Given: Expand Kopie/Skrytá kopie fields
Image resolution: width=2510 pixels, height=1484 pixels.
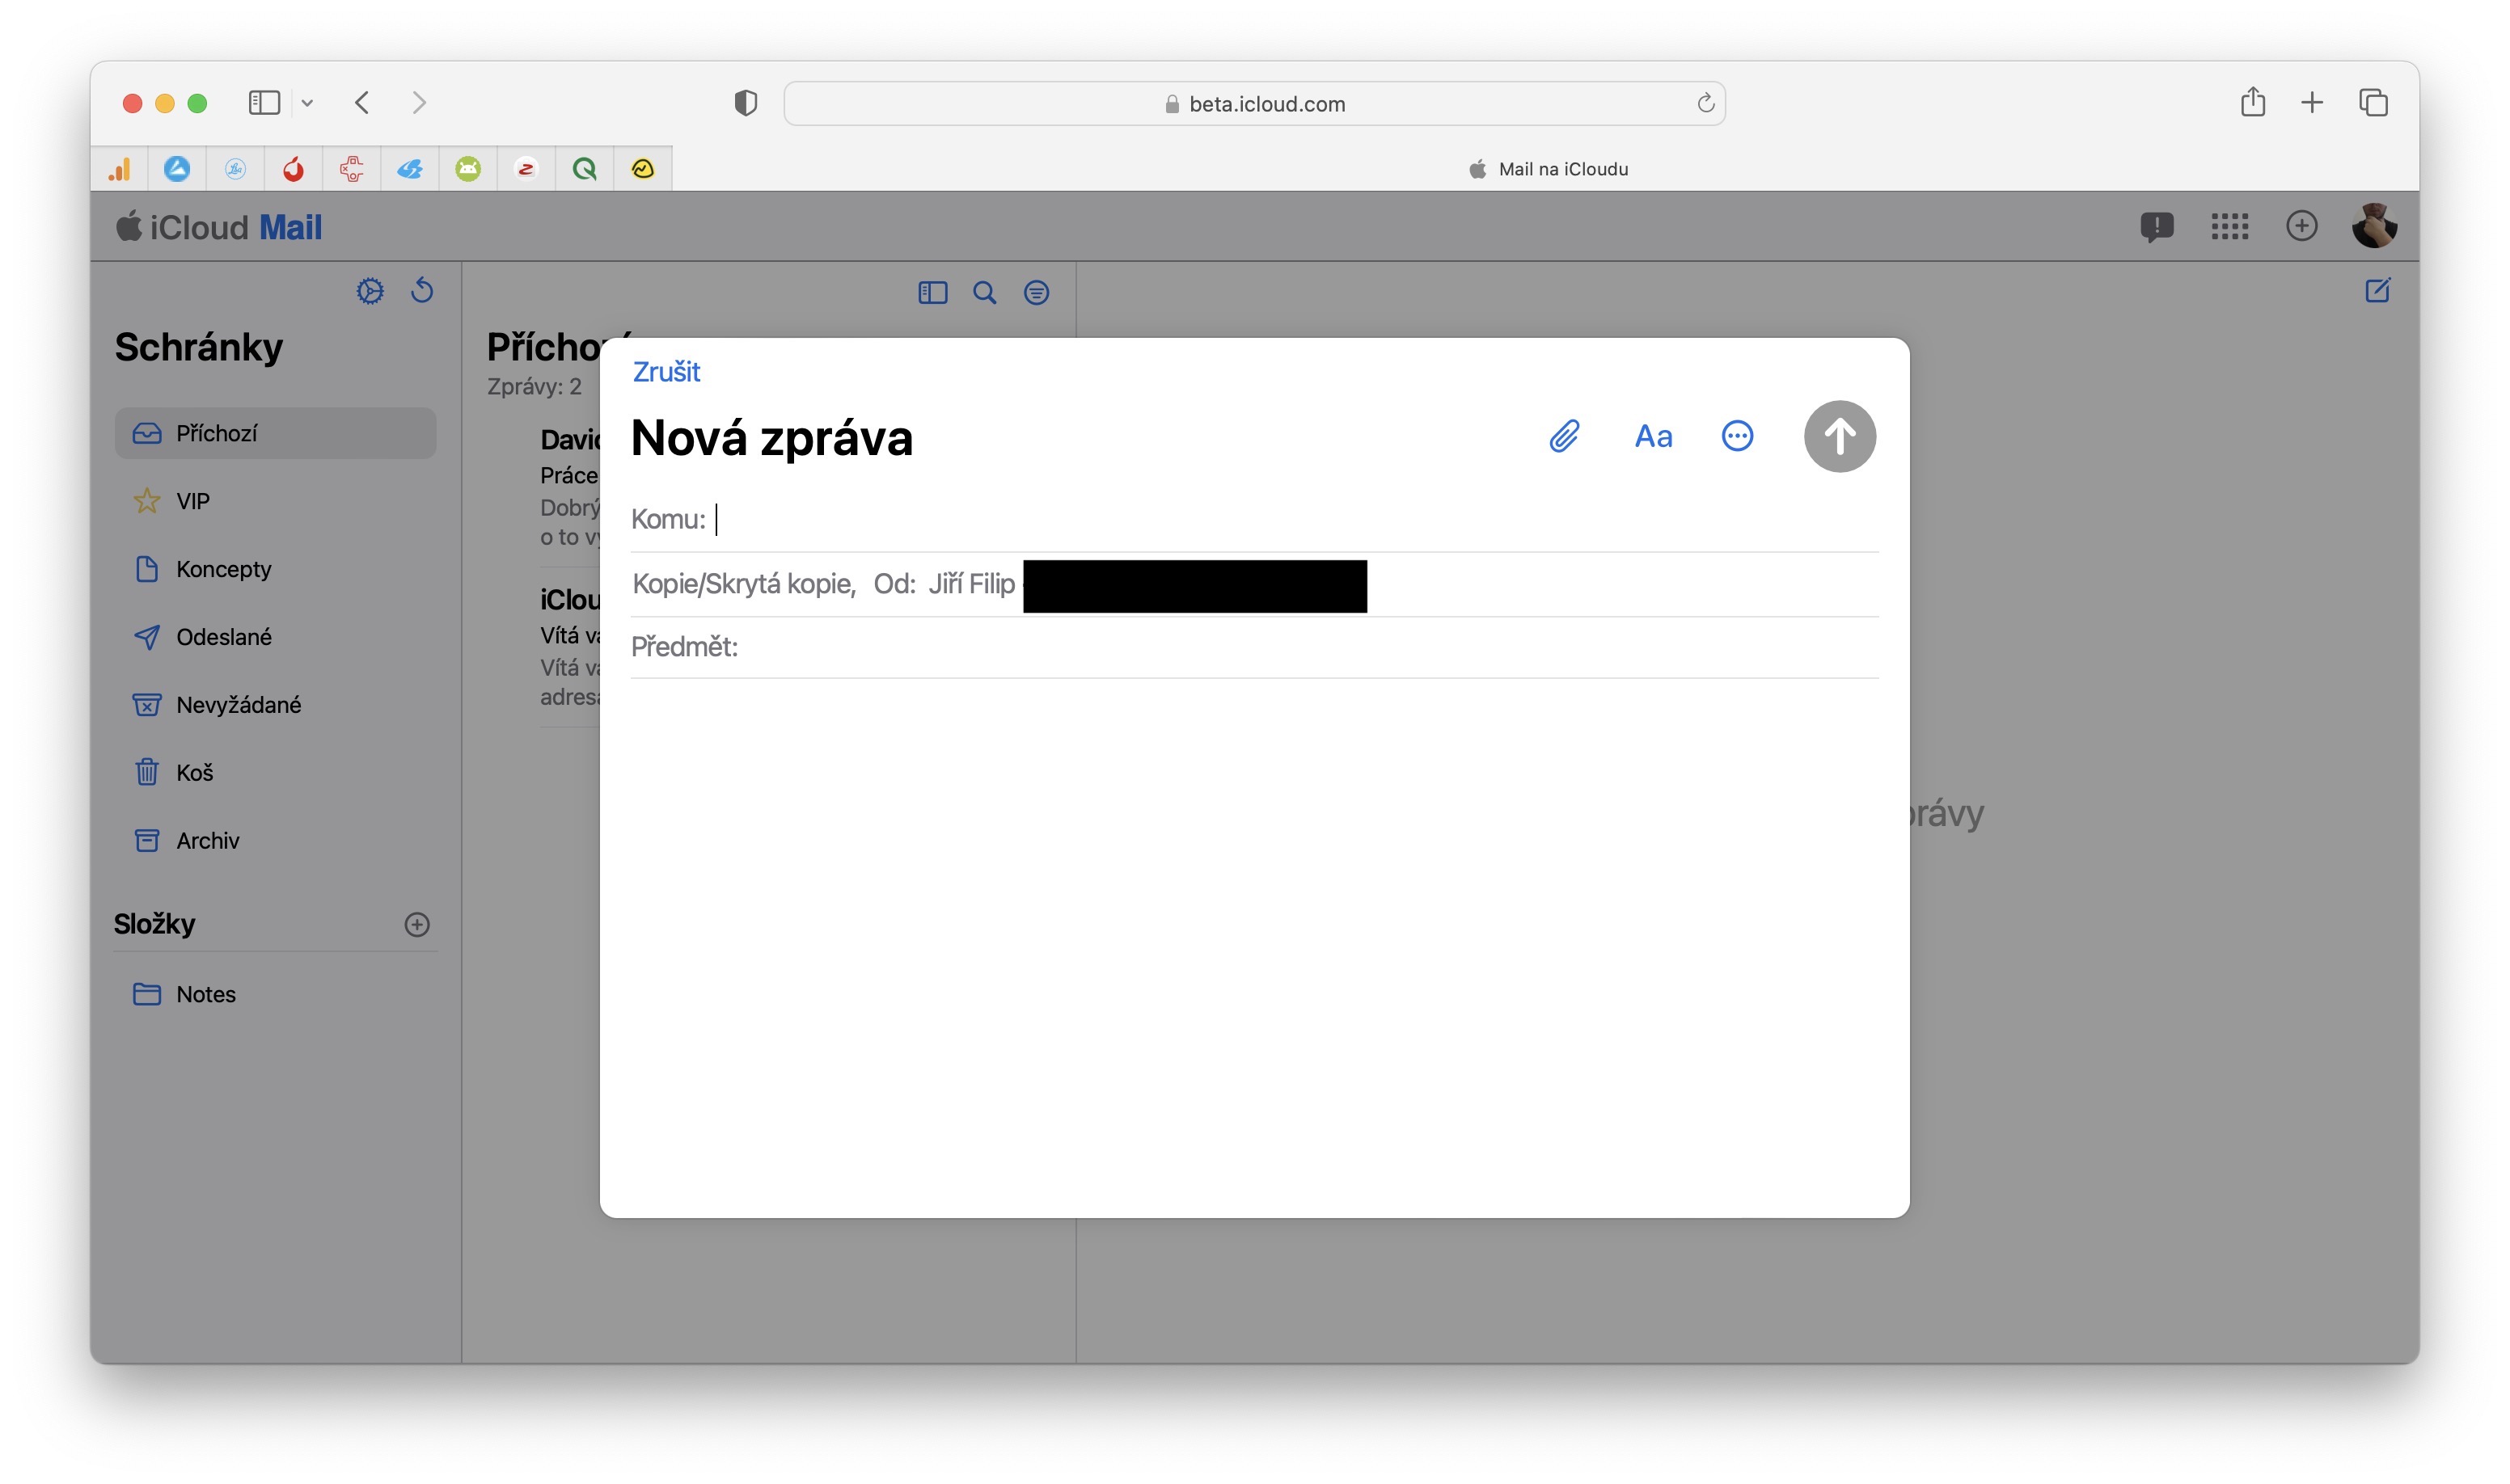Looking at the screenshot, I should [743, 584].
